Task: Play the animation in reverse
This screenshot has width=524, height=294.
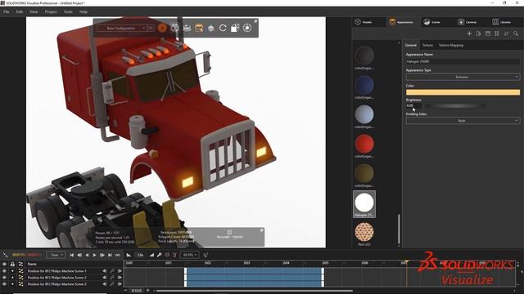Action: tap(87, 255)
